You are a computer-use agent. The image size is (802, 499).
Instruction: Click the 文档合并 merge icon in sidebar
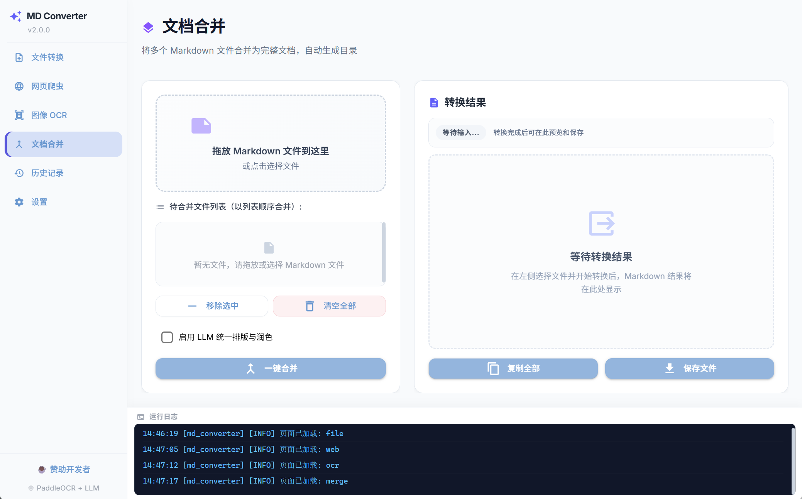[x=19, y=144]
